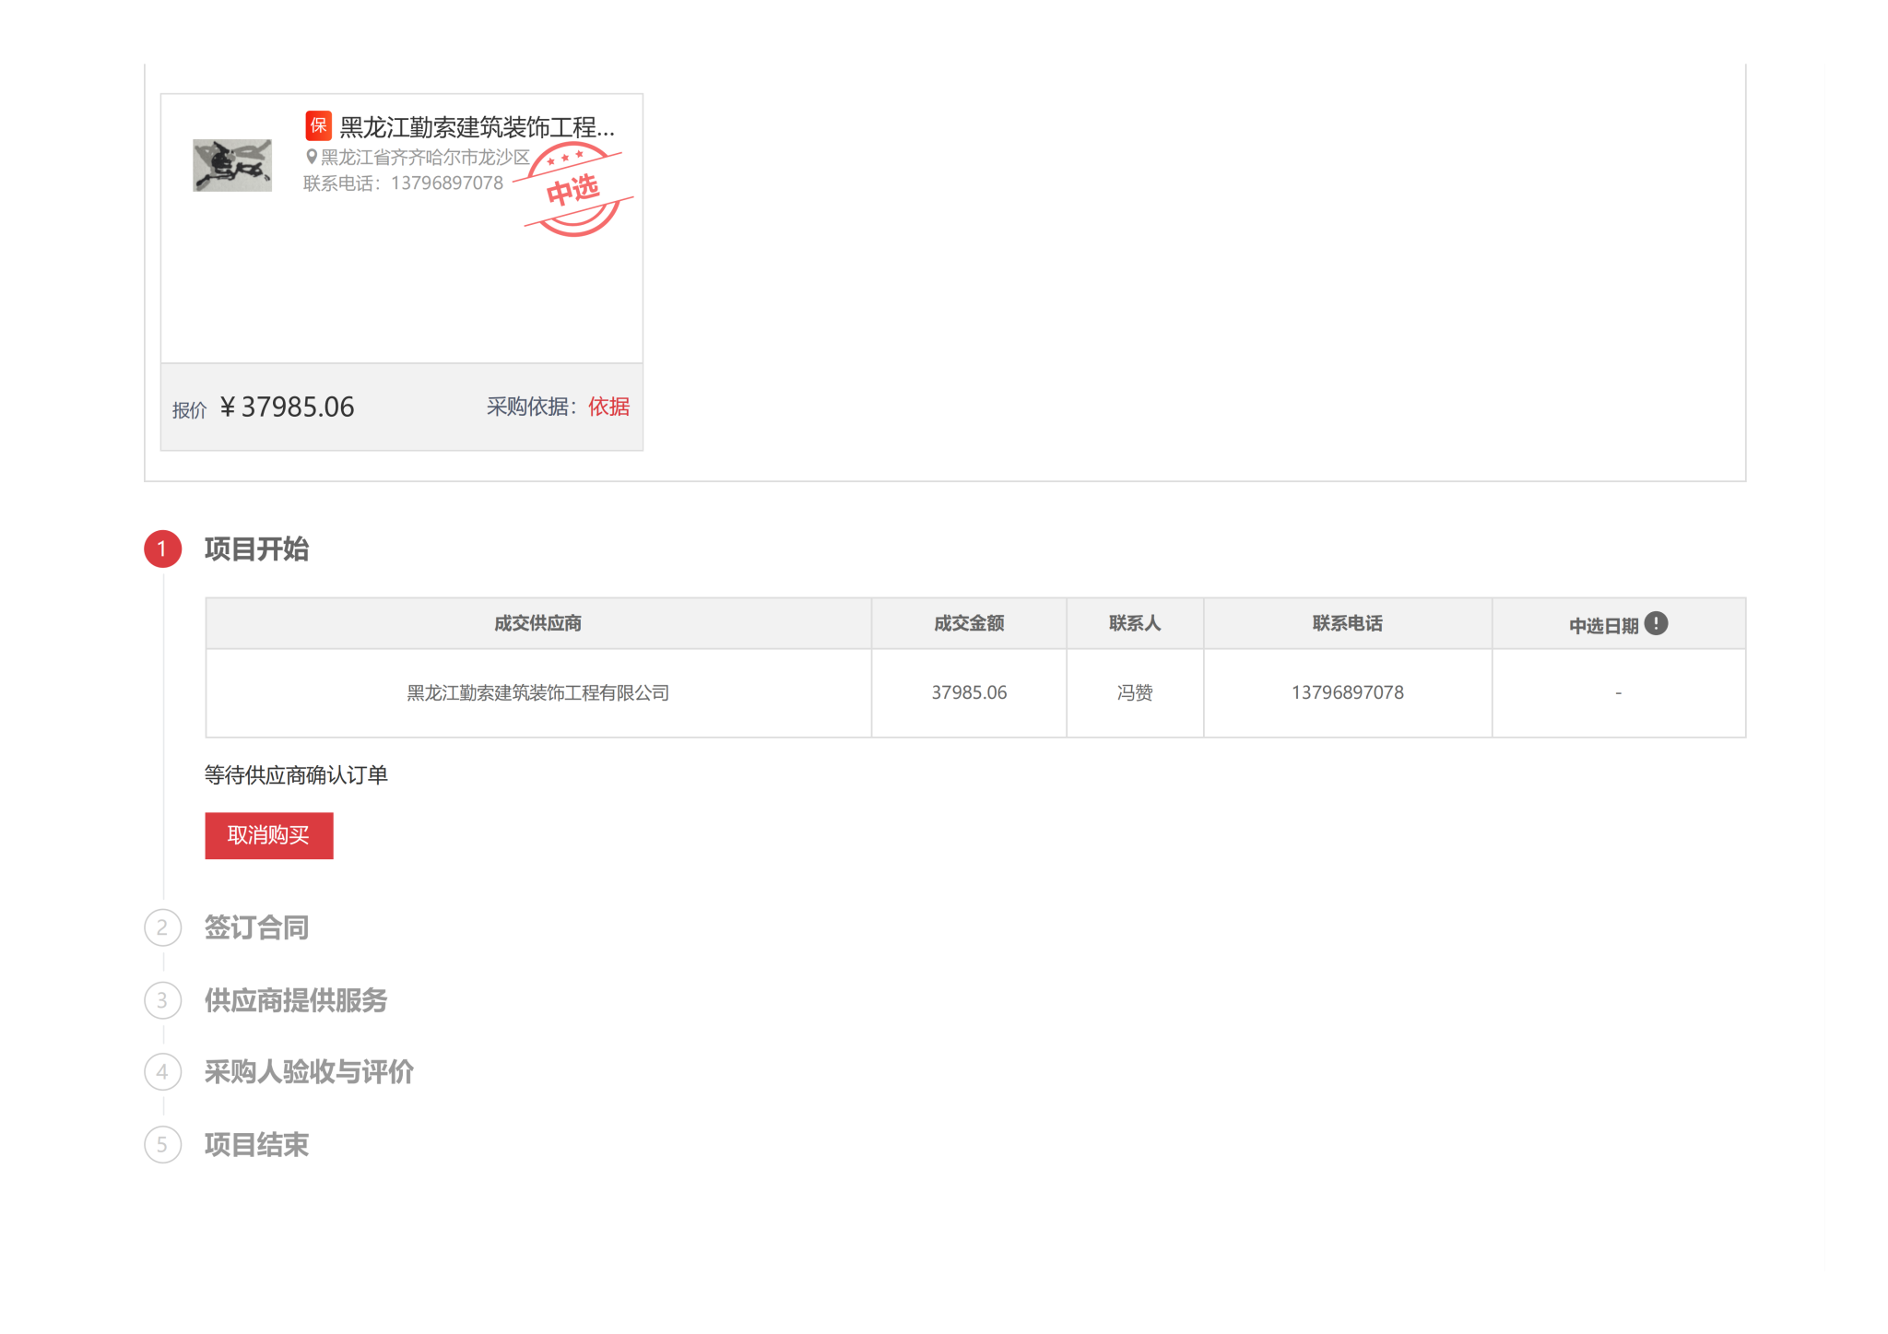
Task: Select the 签订合同 step heading
Action: click(x=256, y=927)
